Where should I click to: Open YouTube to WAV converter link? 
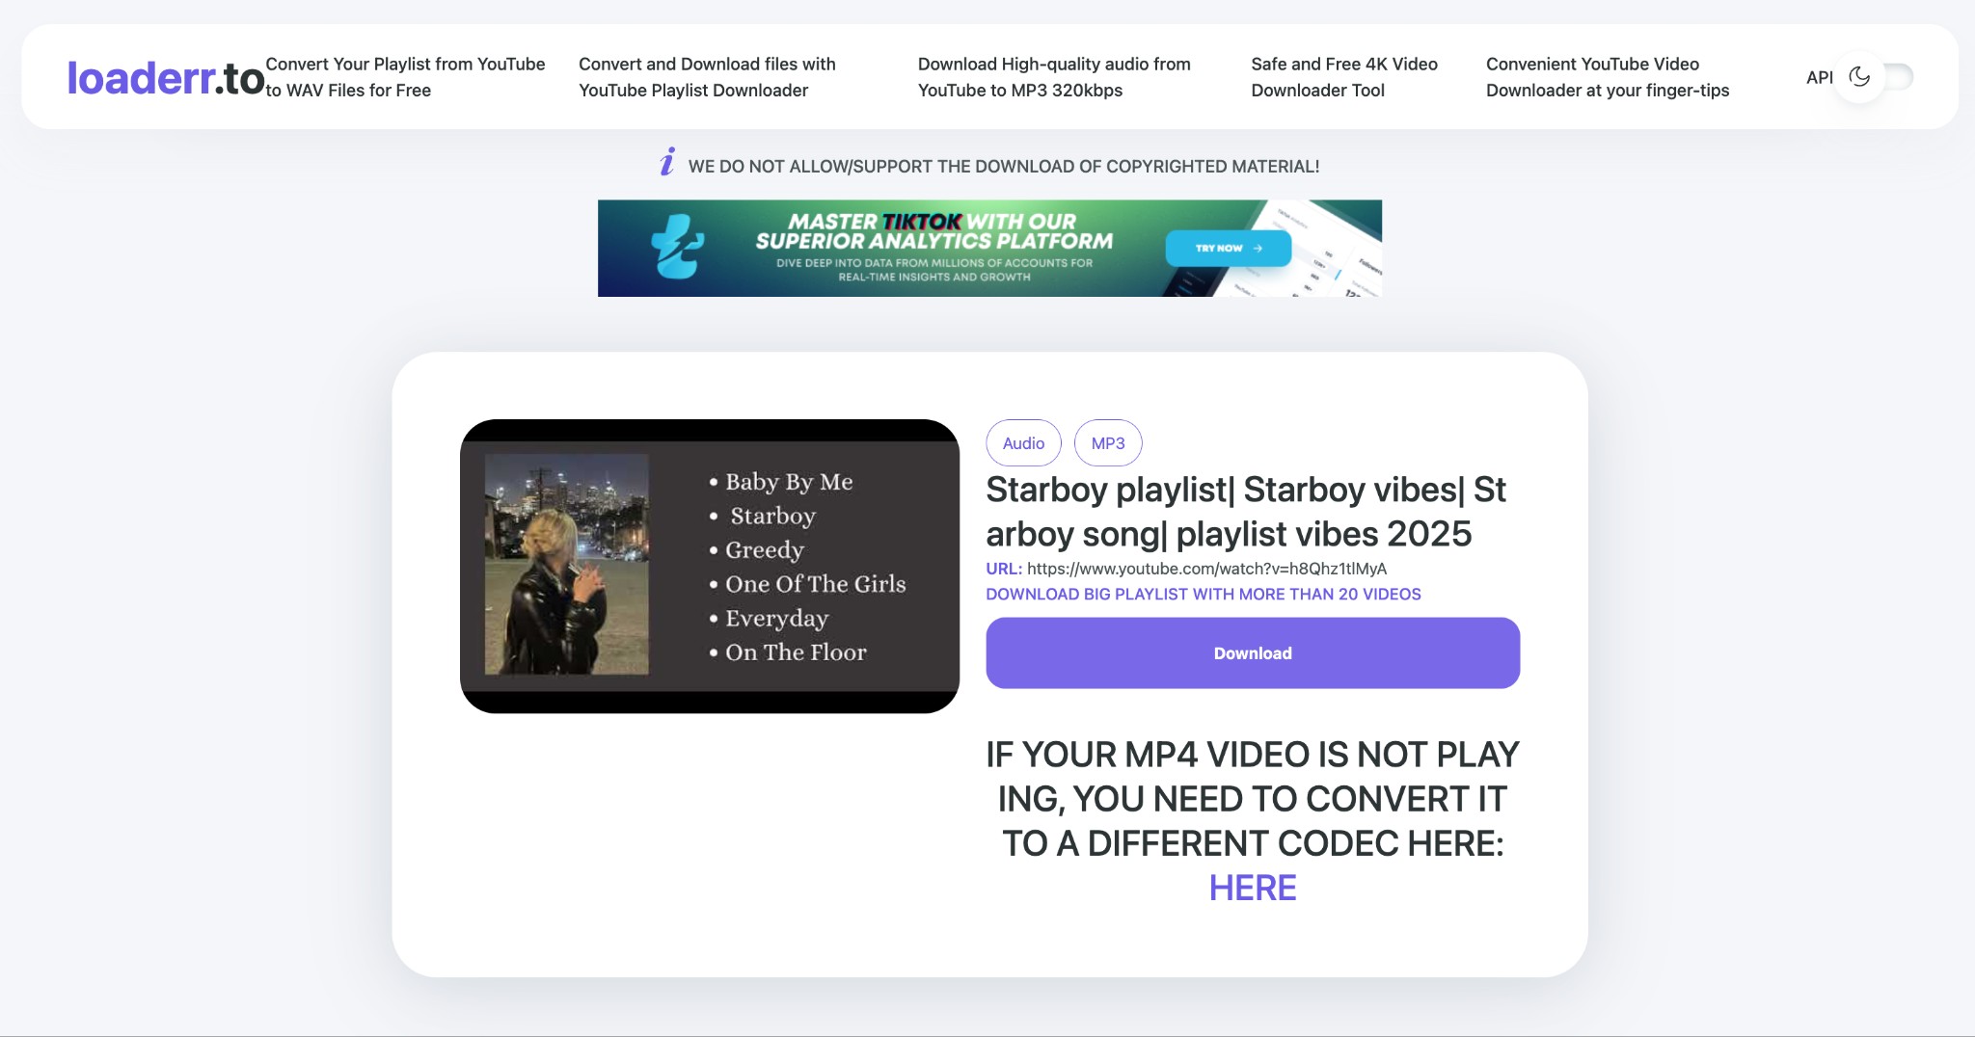pyautogui.click(x=405, y=77)
